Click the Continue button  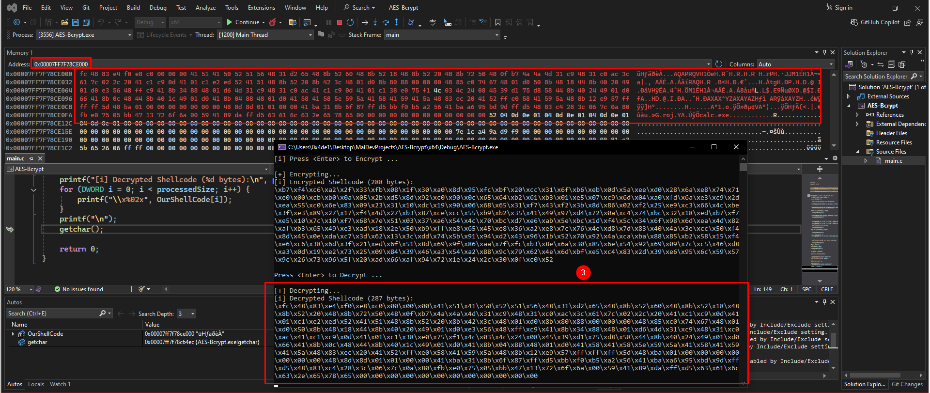[243, 22]
